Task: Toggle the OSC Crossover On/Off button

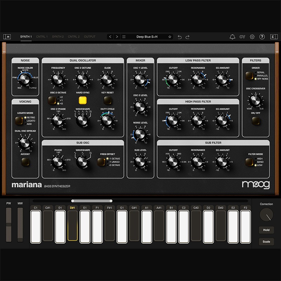Action: click(x=256, y=121)
